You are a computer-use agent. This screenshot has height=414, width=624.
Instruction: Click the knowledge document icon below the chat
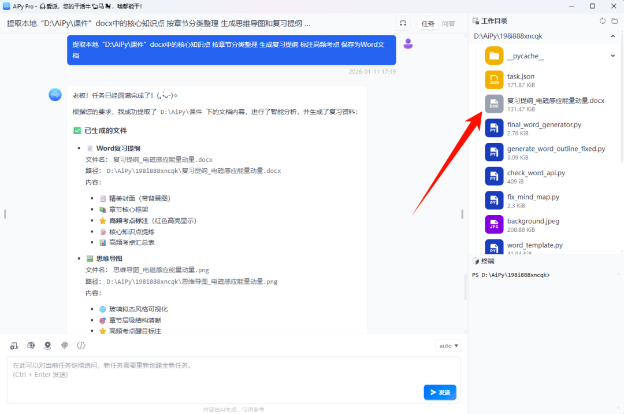pyautogui.click(x=14, y=346)
